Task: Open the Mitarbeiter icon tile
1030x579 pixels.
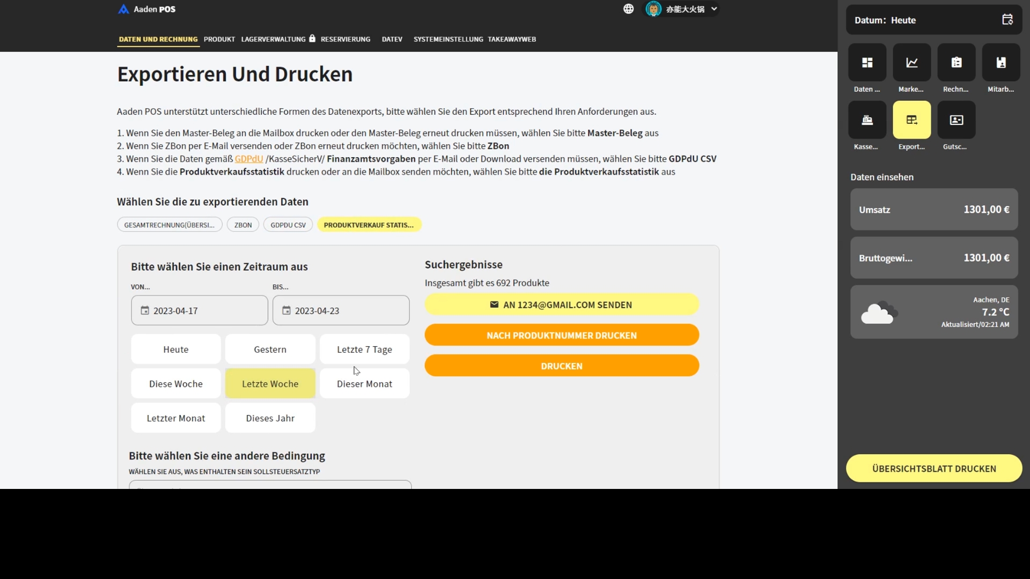Action: [x=1000, y=63]
